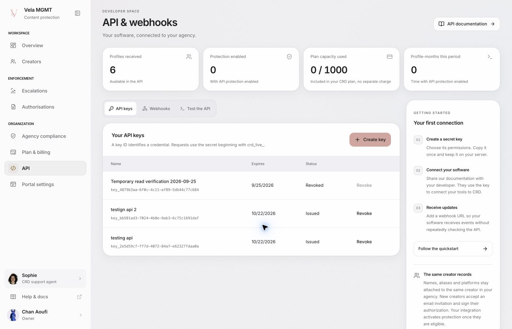The width and height of the screenshot is (512, 329).
Task: Click the Receive updates step heading
Action: click(442, 208)
